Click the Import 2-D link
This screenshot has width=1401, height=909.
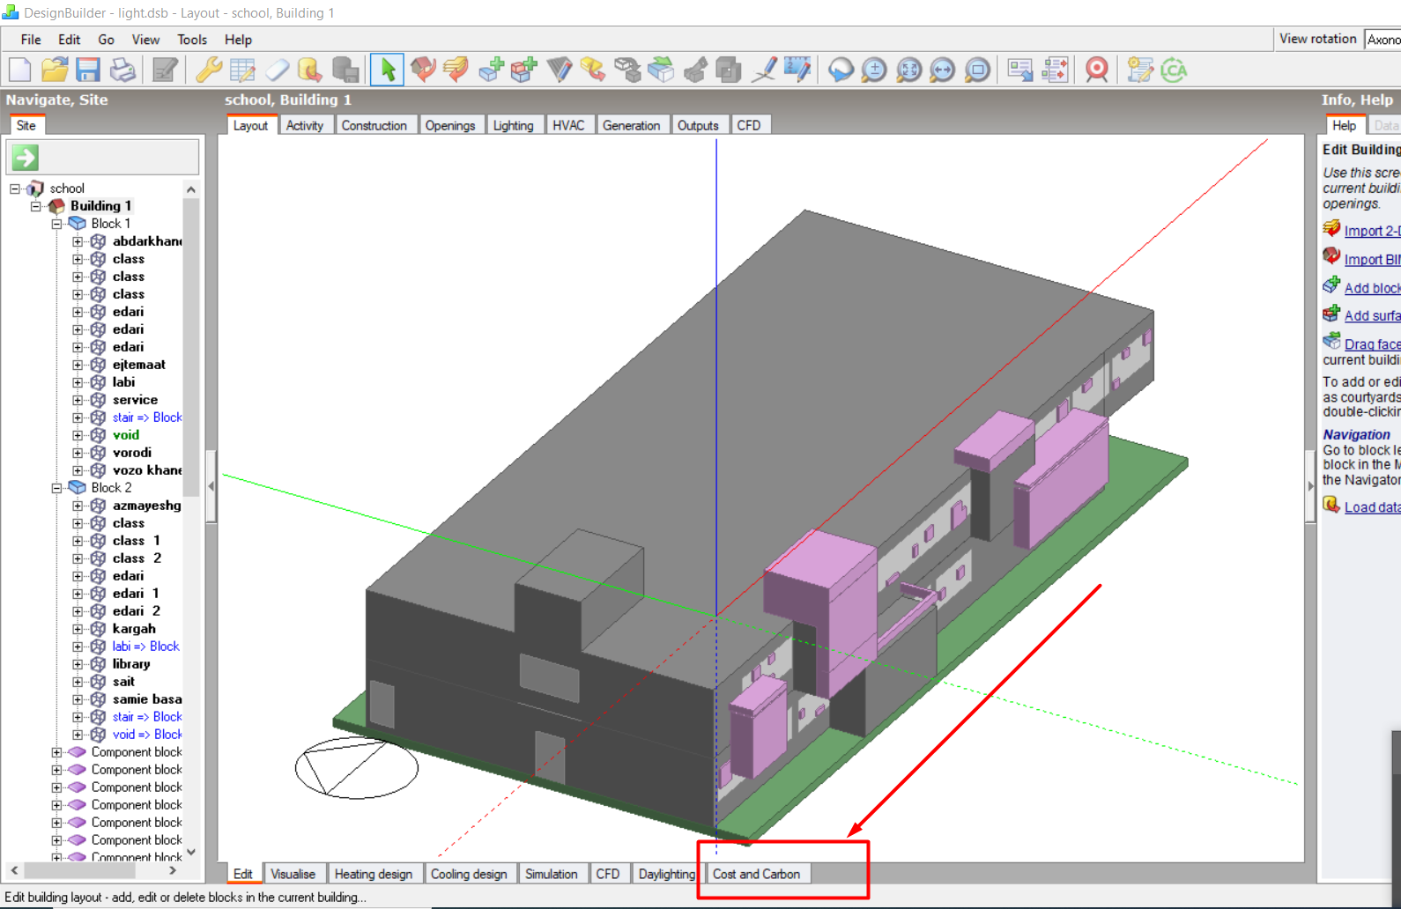pyautogui.click(x=1372, y=231)
